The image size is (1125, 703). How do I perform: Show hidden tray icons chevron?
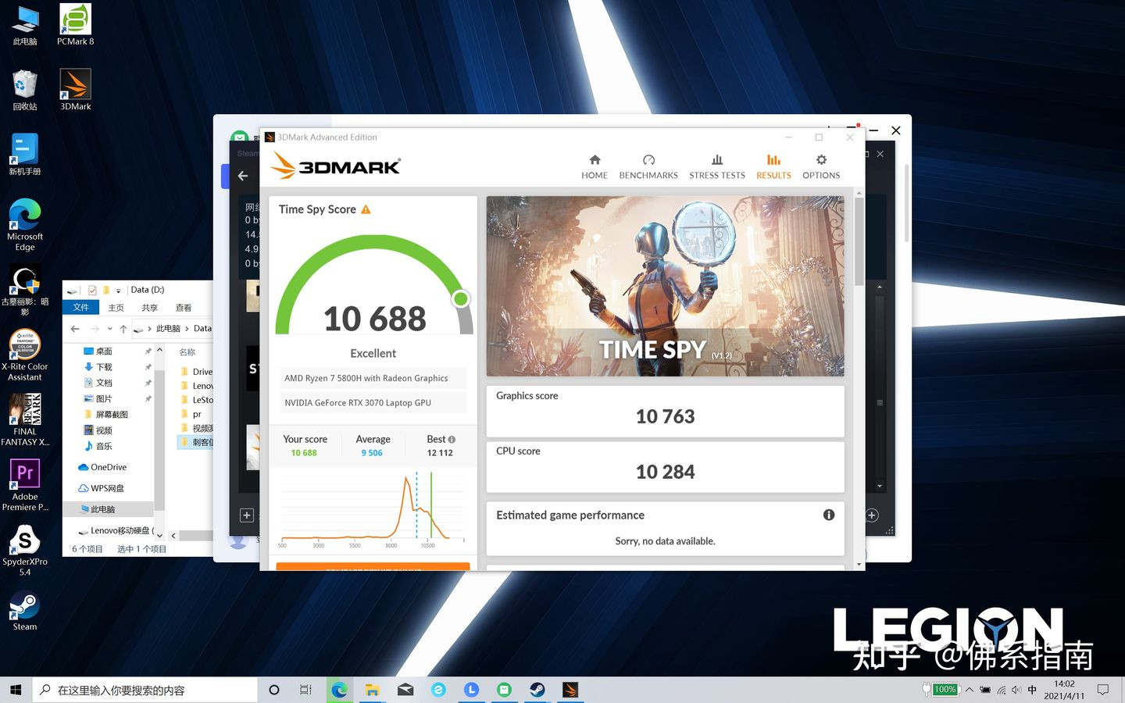pos(970,690)
